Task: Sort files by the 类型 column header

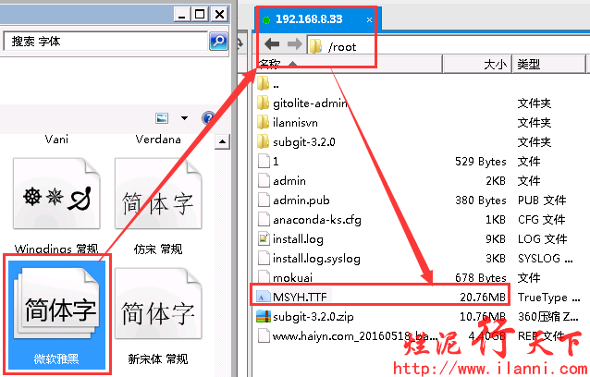Action: tap(549, 64)
